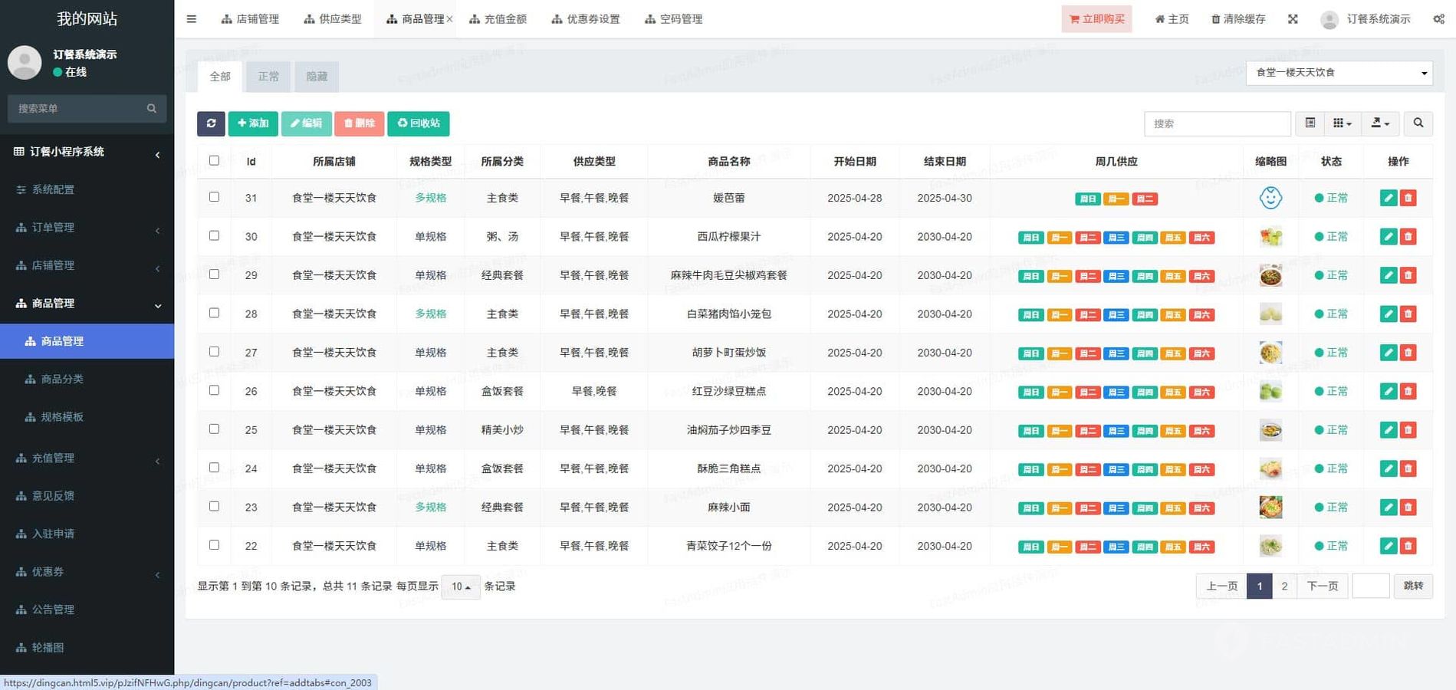Open the store dropdown 食堂一楼天天饮食
This screenshot has width=1456, height=690.
[1339, 73]
